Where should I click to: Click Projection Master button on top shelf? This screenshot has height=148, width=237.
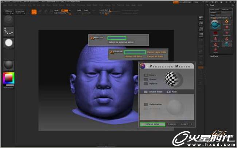coord(20,12)
